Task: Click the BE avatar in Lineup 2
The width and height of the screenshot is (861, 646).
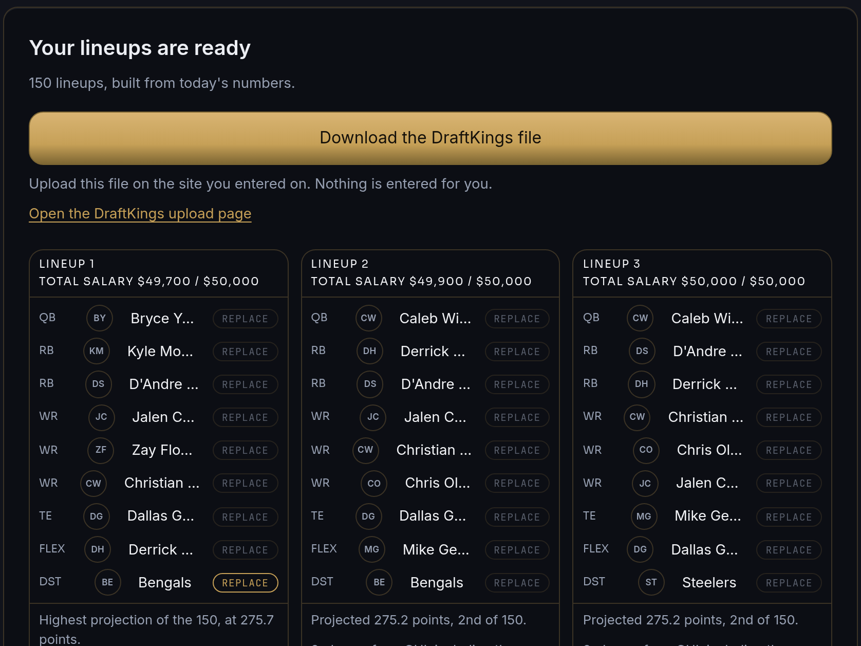Action: point(380,582)
